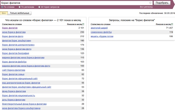
Task: Open the 'филатов борис альбертович' link
Action: pos(17,41)
